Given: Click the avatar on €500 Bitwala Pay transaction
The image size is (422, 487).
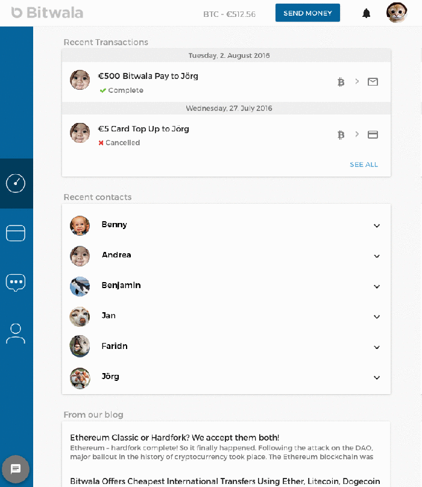Looking at the screenshot, I should 80,80.
